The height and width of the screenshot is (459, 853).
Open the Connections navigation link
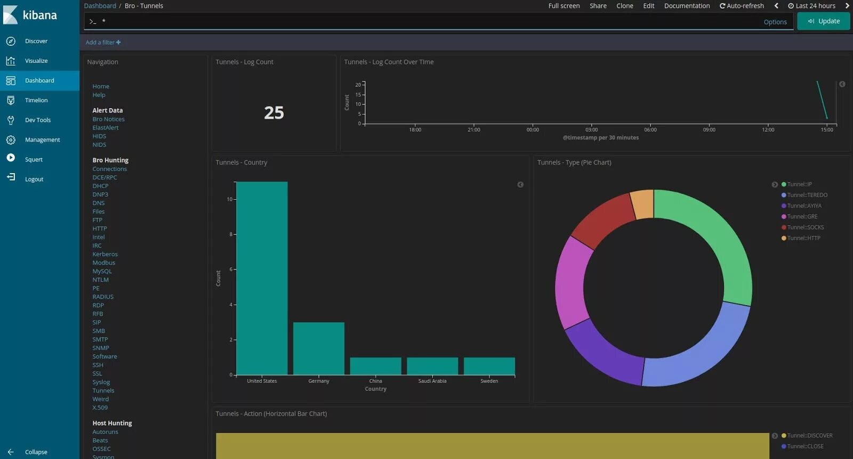pyautogui.click(x=110, y=169)
